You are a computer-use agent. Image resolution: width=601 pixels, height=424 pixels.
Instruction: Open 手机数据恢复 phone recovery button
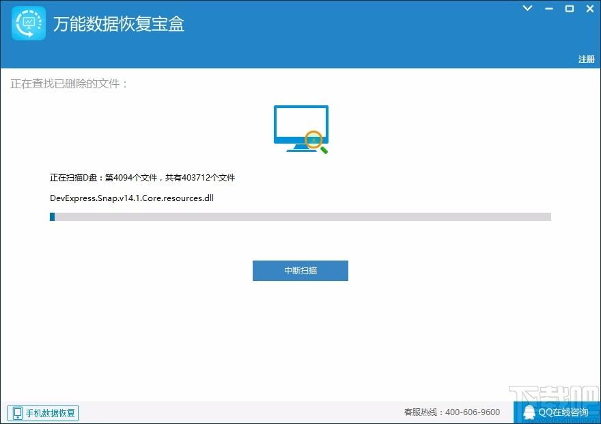point(43,413)
